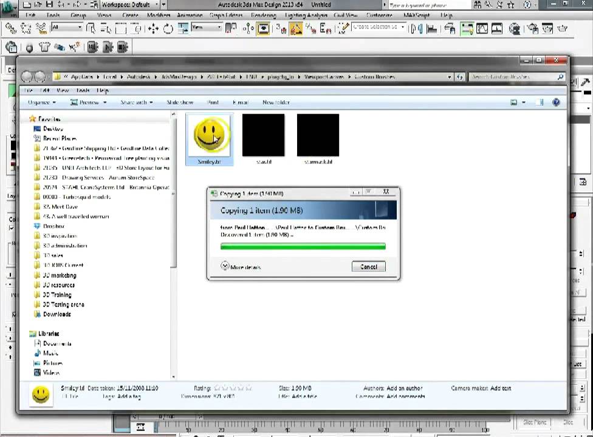
Task: Click the Select and Link tool
Action: click(x=11, y=29)
